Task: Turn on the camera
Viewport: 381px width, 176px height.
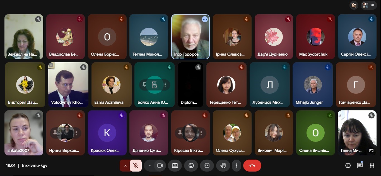Action: click(x=160, y=166)
